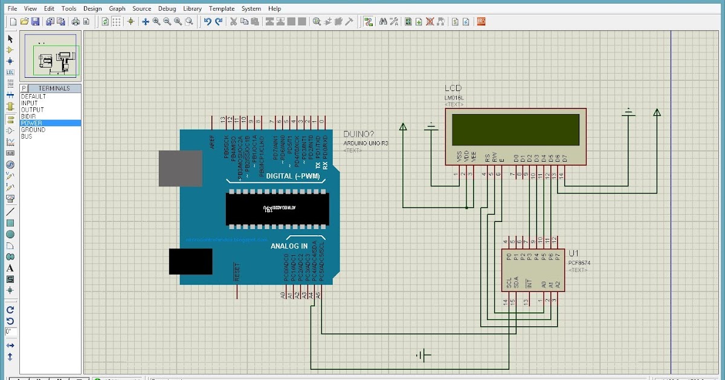The width and height of the screenshot is (725, 380).
Task: Click the Play simulation button
Action: click(19, 378)
